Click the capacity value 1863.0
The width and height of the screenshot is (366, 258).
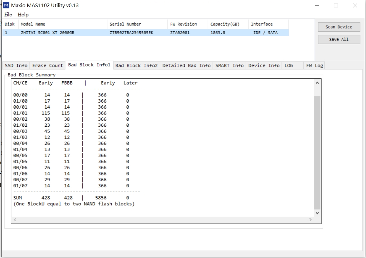tap(218, 33)
